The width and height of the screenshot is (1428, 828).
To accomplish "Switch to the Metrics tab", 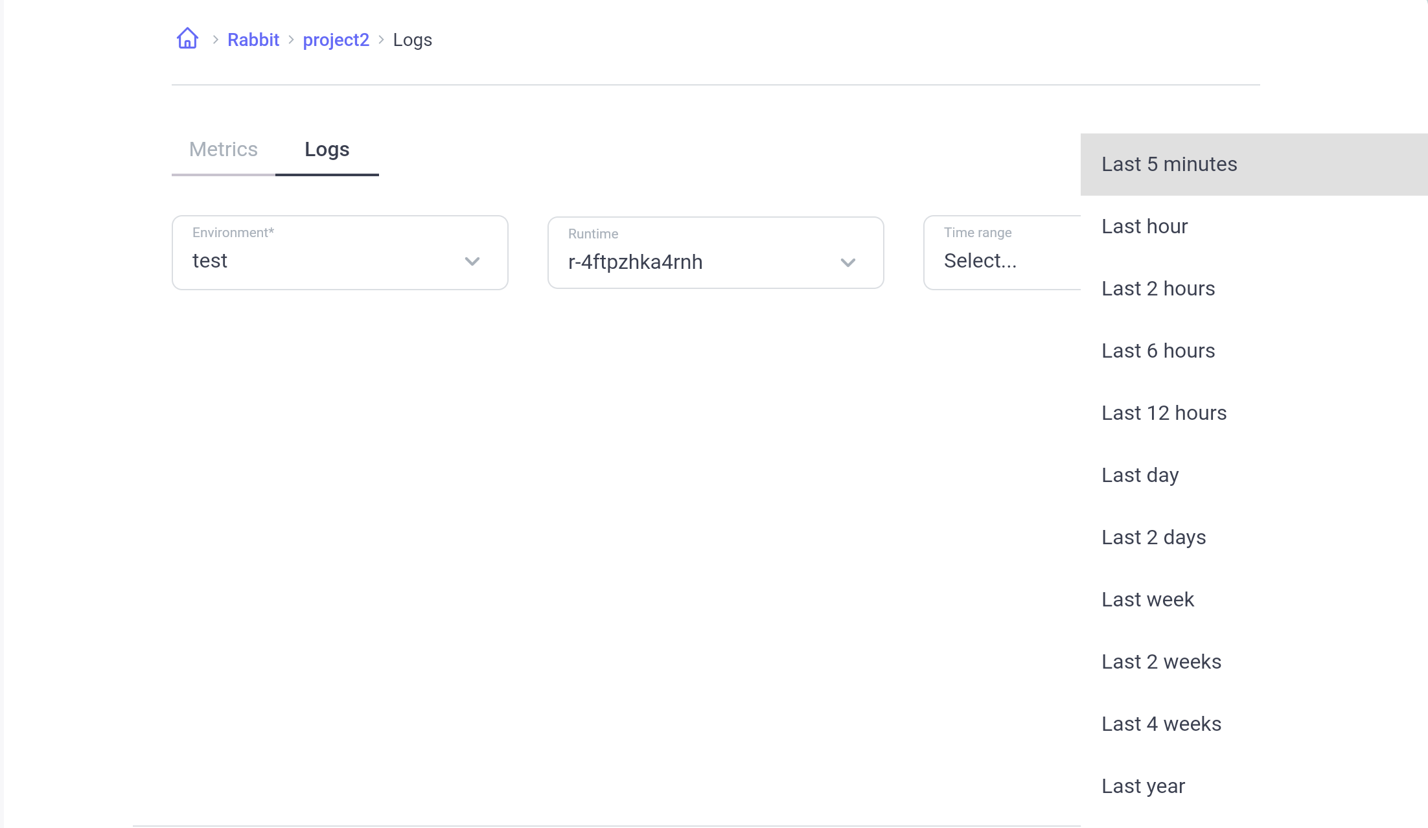I will click(x=223, y=149).
